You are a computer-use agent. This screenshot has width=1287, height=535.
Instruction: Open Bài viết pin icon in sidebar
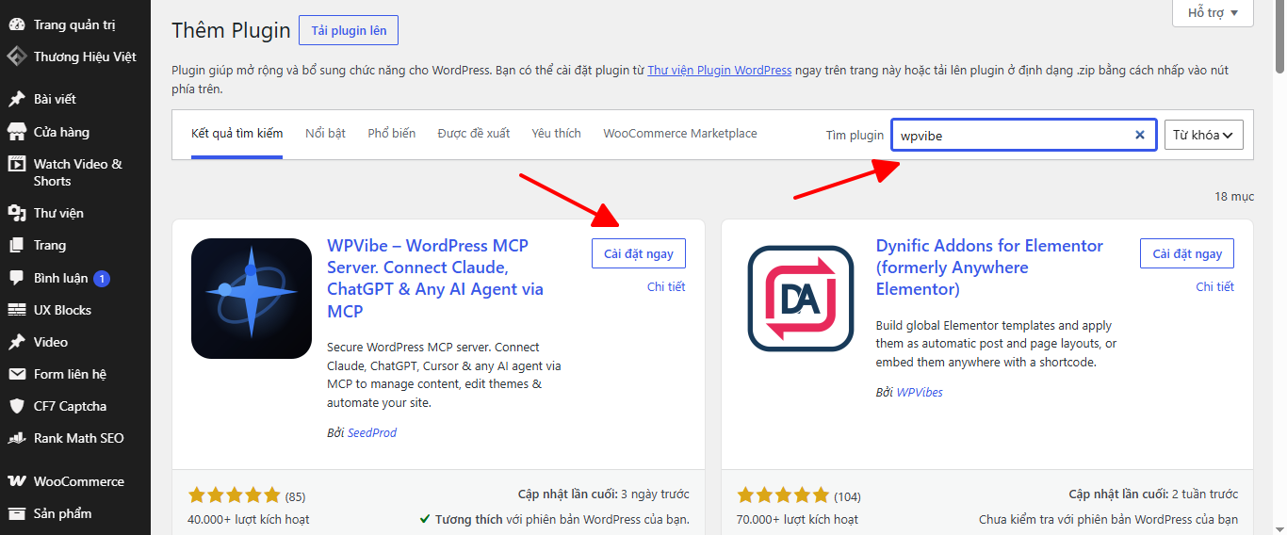click(x=16, y=99)
